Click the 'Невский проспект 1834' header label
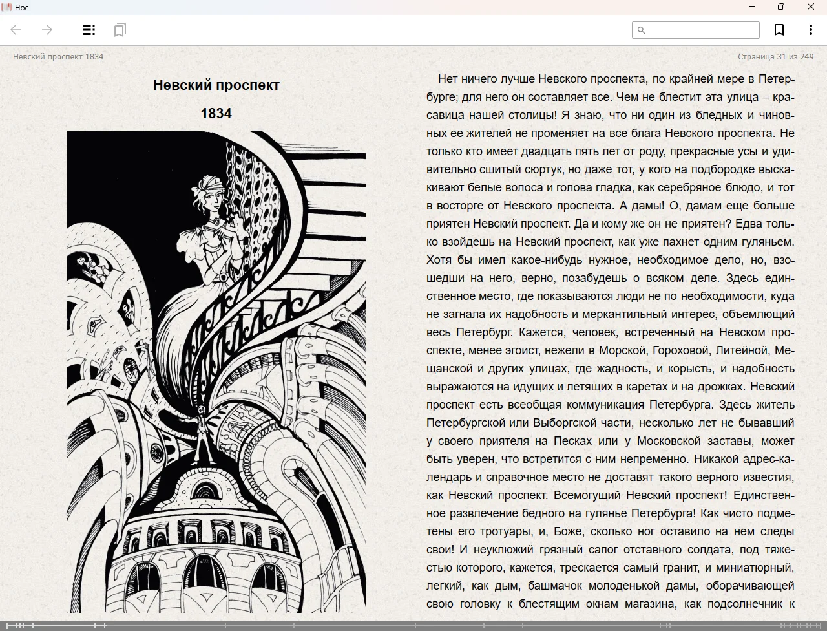Screen dimensions: 827x631 58,56
